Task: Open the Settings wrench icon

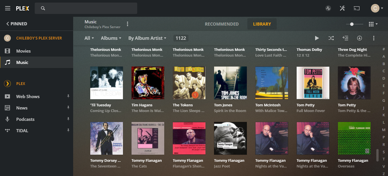Action: pos(342,8)
